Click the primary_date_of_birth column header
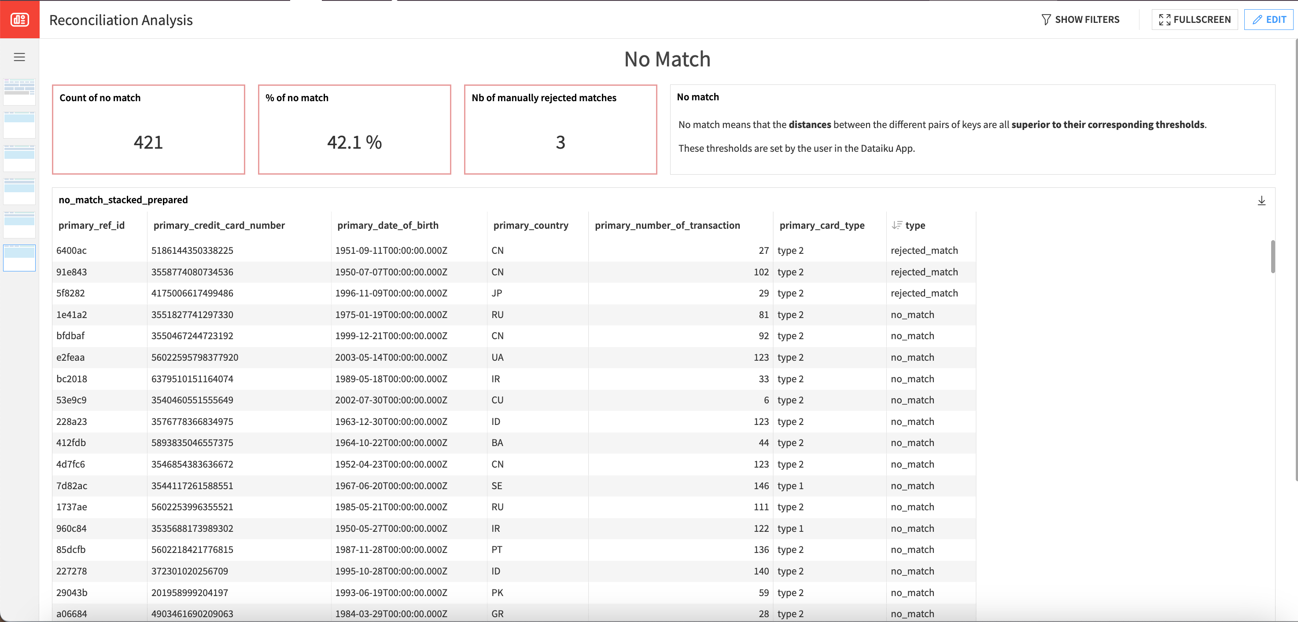The height and width of the screenshot is (622, 1298). point(388,225)
